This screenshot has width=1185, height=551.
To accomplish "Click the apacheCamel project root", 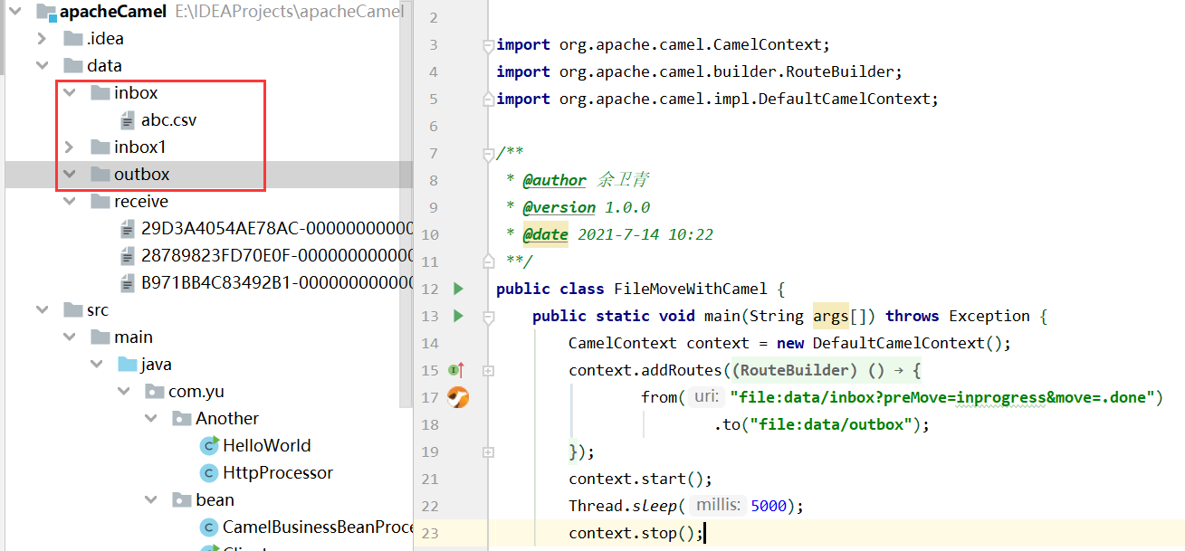I will (x=112, y=12).
